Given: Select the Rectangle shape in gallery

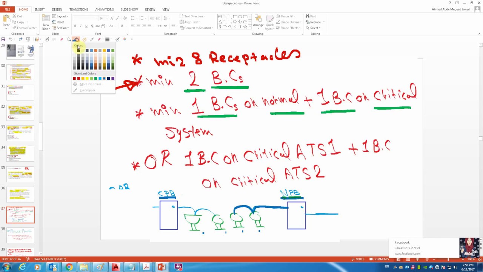Looking at the screenshot, I should tap(235, 17).
